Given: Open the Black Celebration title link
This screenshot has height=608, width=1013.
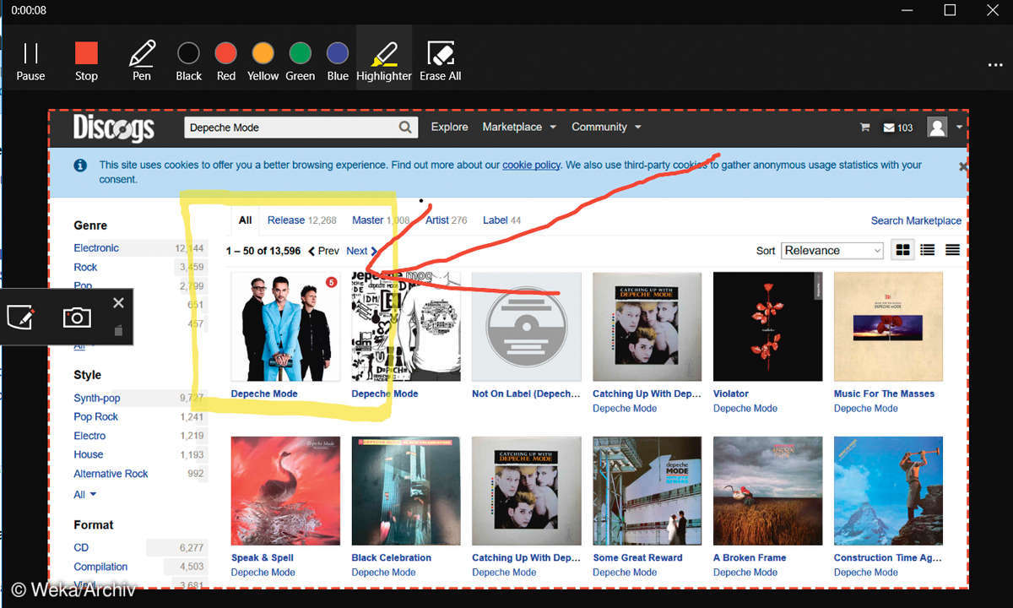Looking at the screenshot, I should coord(392,557).
